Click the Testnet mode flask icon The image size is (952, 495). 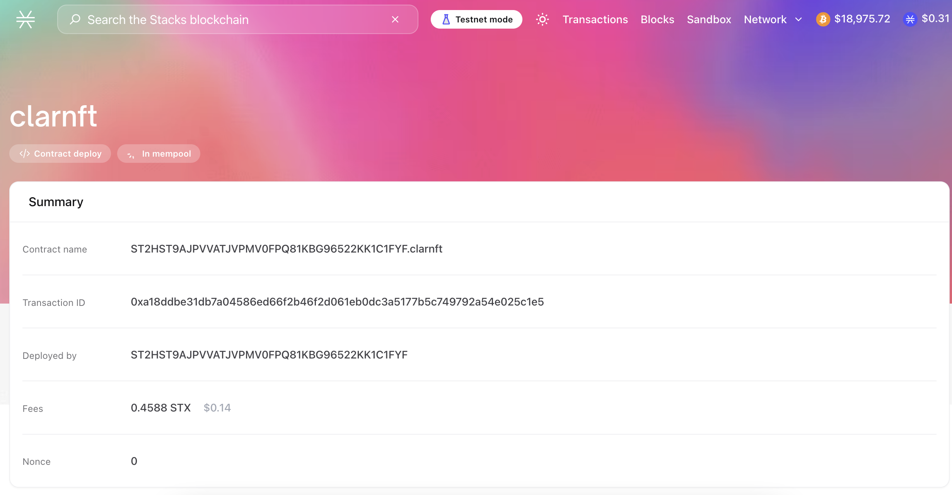click(x=446, y=19)
